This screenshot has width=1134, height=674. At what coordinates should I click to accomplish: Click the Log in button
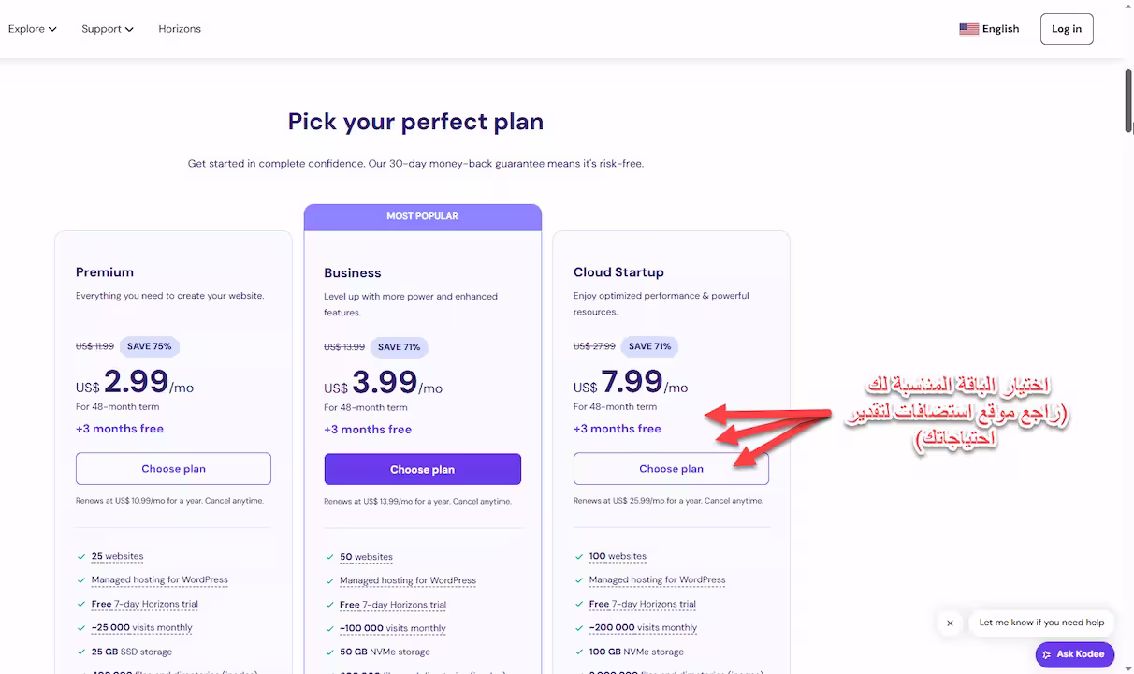click(x=1067, y=29)
